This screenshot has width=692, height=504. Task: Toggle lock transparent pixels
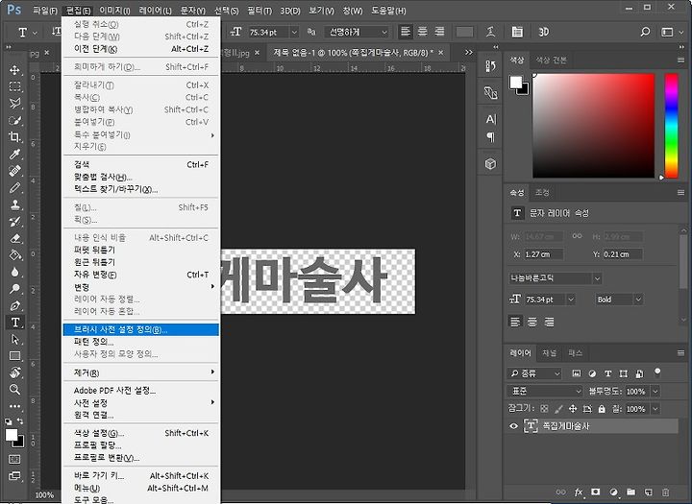point(544,409)
